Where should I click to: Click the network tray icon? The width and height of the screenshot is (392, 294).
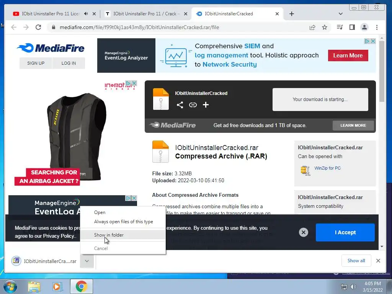[x=344, y=287]
